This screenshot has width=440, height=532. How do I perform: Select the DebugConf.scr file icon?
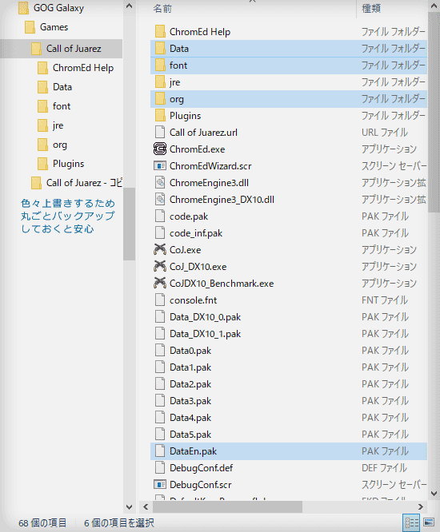tap(160, 485)
